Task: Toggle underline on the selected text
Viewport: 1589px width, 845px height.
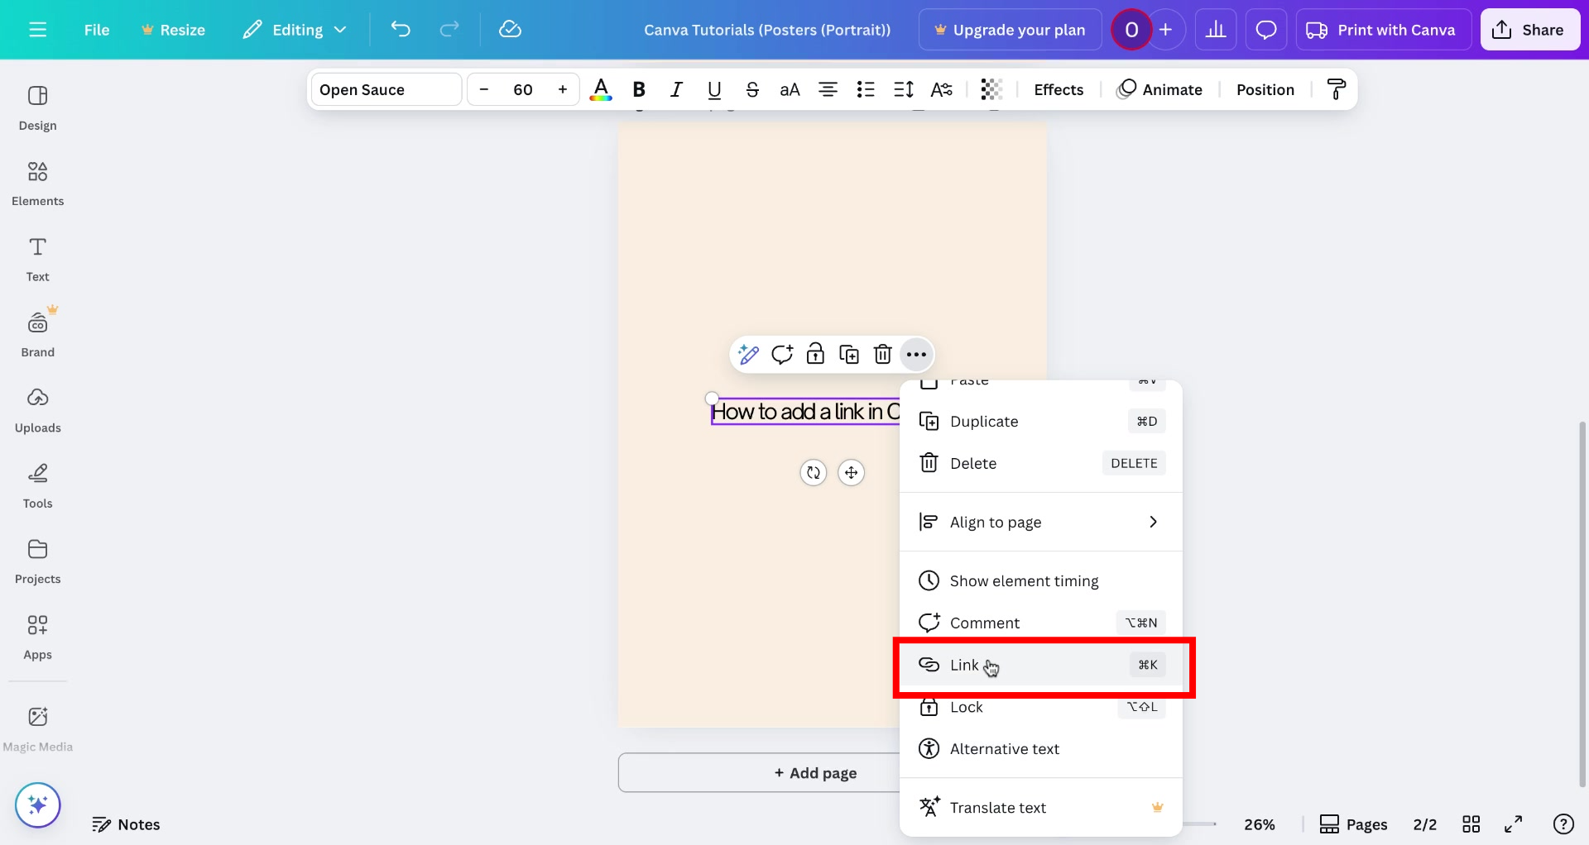Action: point(713,89)
